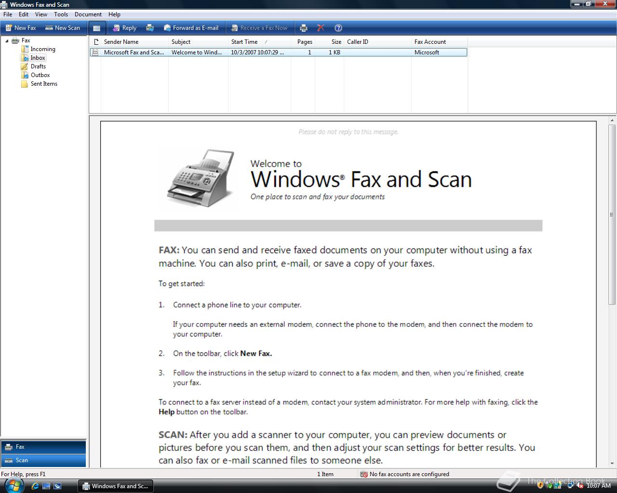Select the Sent Items folder
Screen dimensions: 617x493
(x=44, y=84)
